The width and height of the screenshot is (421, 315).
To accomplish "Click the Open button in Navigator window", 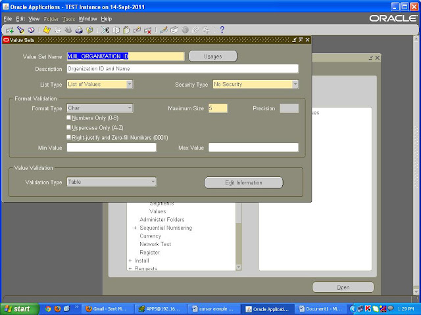I will pos(343,287).
